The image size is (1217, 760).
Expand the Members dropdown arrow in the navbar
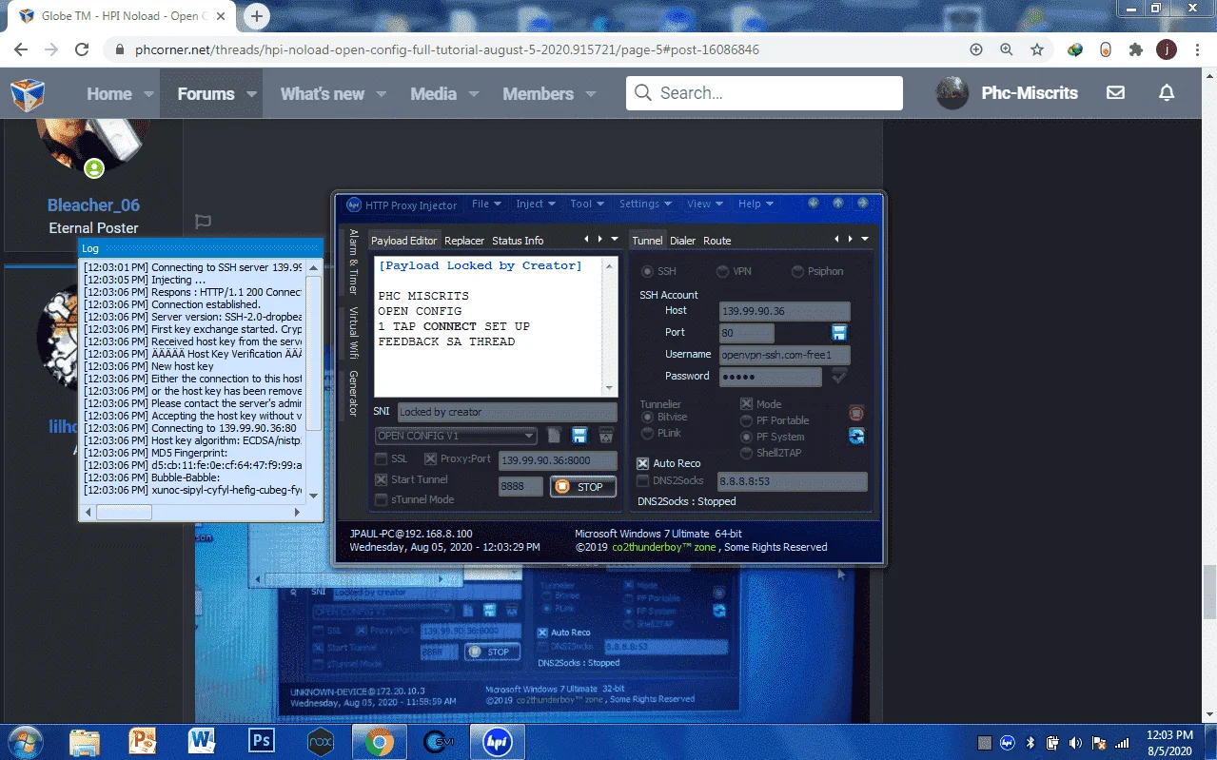(591, 94)
